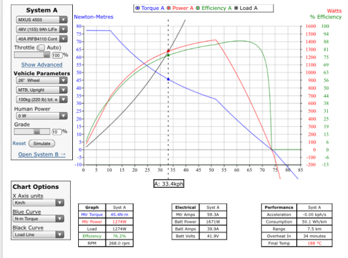Click the Reset link

coord(19,143)
